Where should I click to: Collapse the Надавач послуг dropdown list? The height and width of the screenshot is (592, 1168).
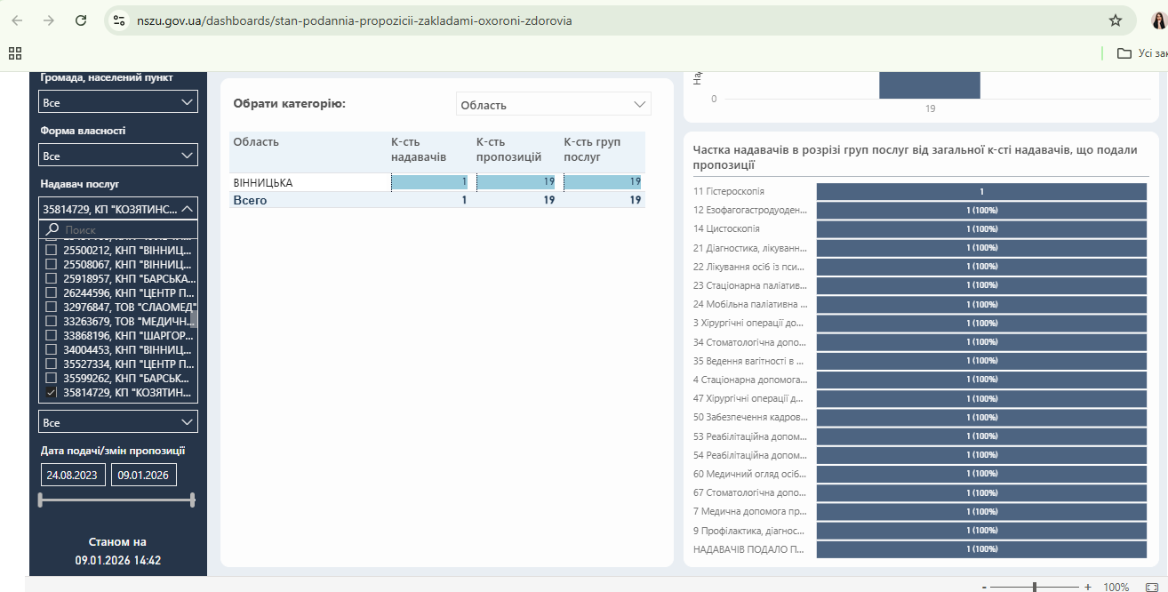click(x=187, y=209)
